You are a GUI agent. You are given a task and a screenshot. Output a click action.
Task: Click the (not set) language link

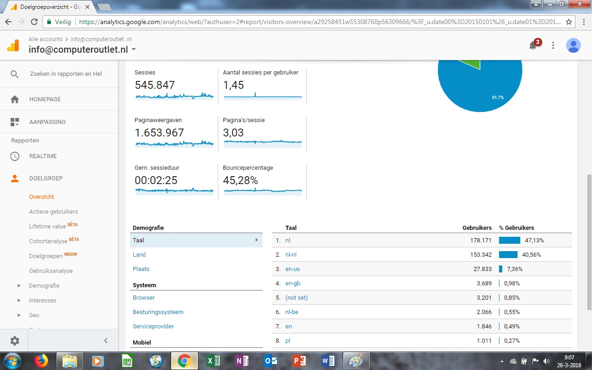coord(296,298)
